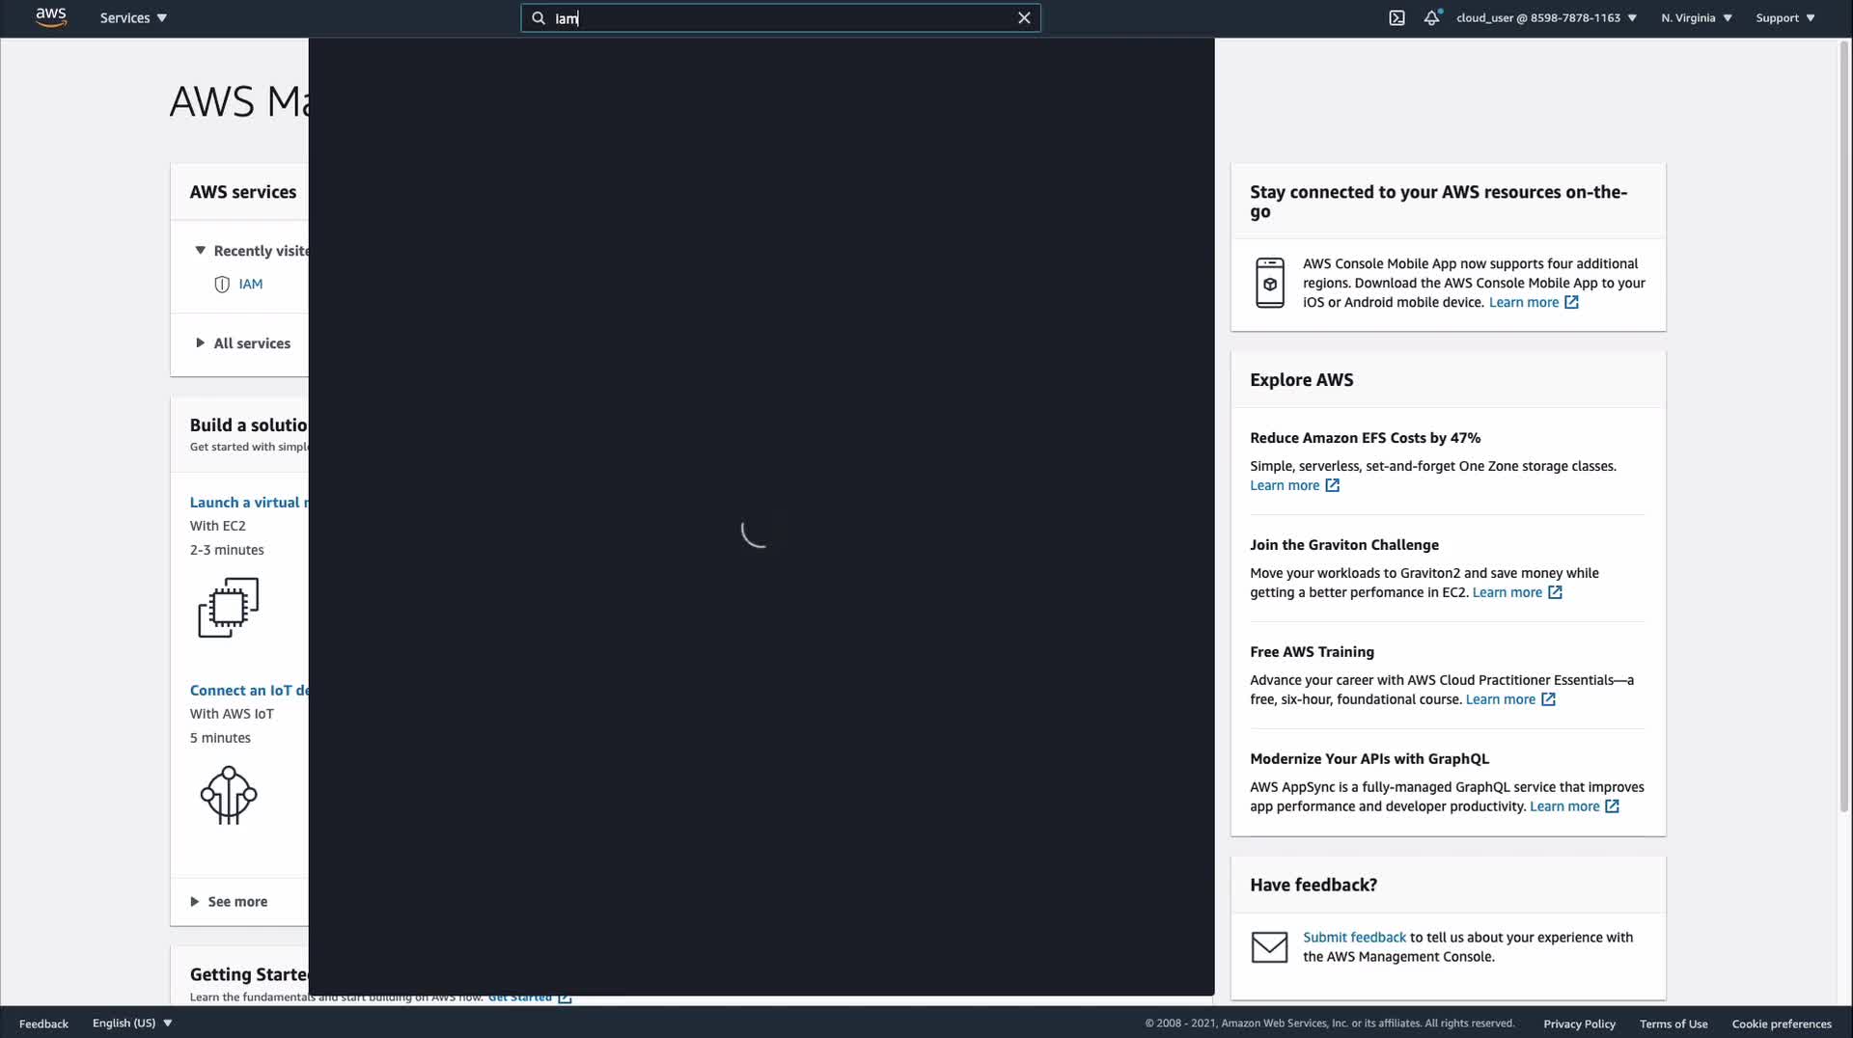Open Cookie preferences in the footer
The height and width of the screenshot is (1038, 1853).
click(1782, 1024)
